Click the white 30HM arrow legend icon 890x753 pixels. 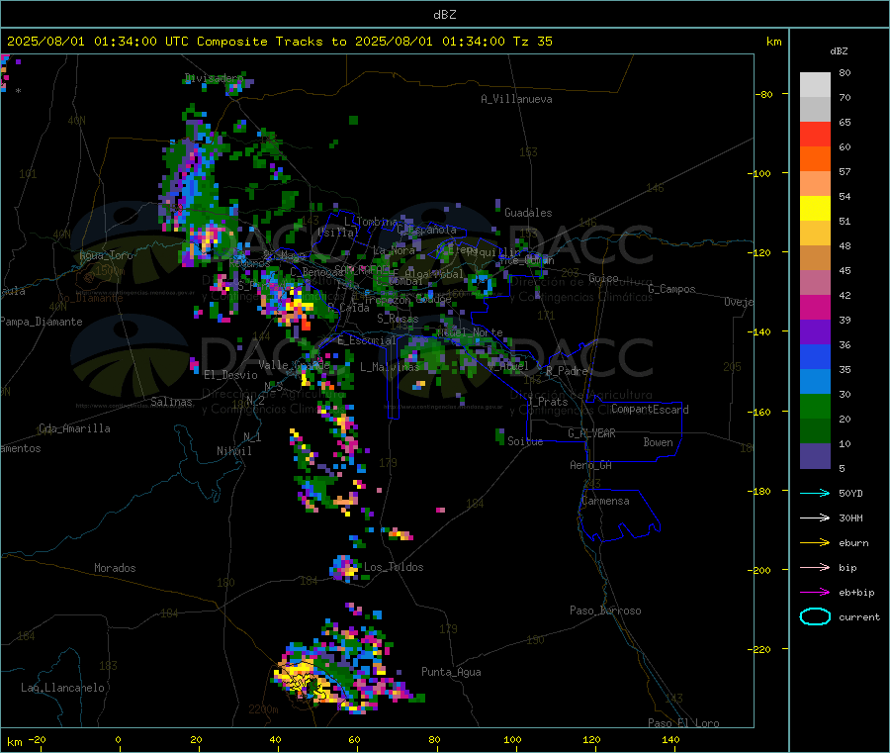815,518
